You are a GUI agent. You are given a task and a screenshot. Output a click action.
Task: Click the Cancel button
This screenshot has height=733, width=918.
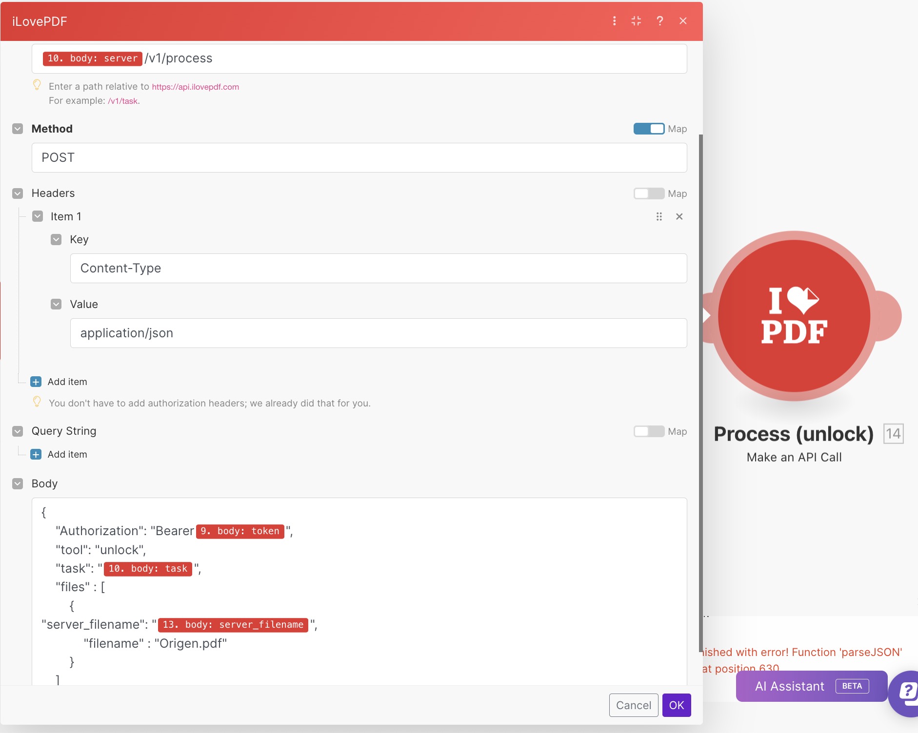tap(634, 705)
